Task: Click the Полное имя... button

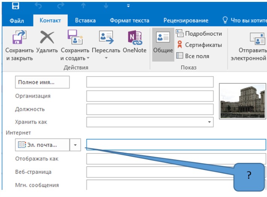Action: pyautogui.click(x=42, y=82)
